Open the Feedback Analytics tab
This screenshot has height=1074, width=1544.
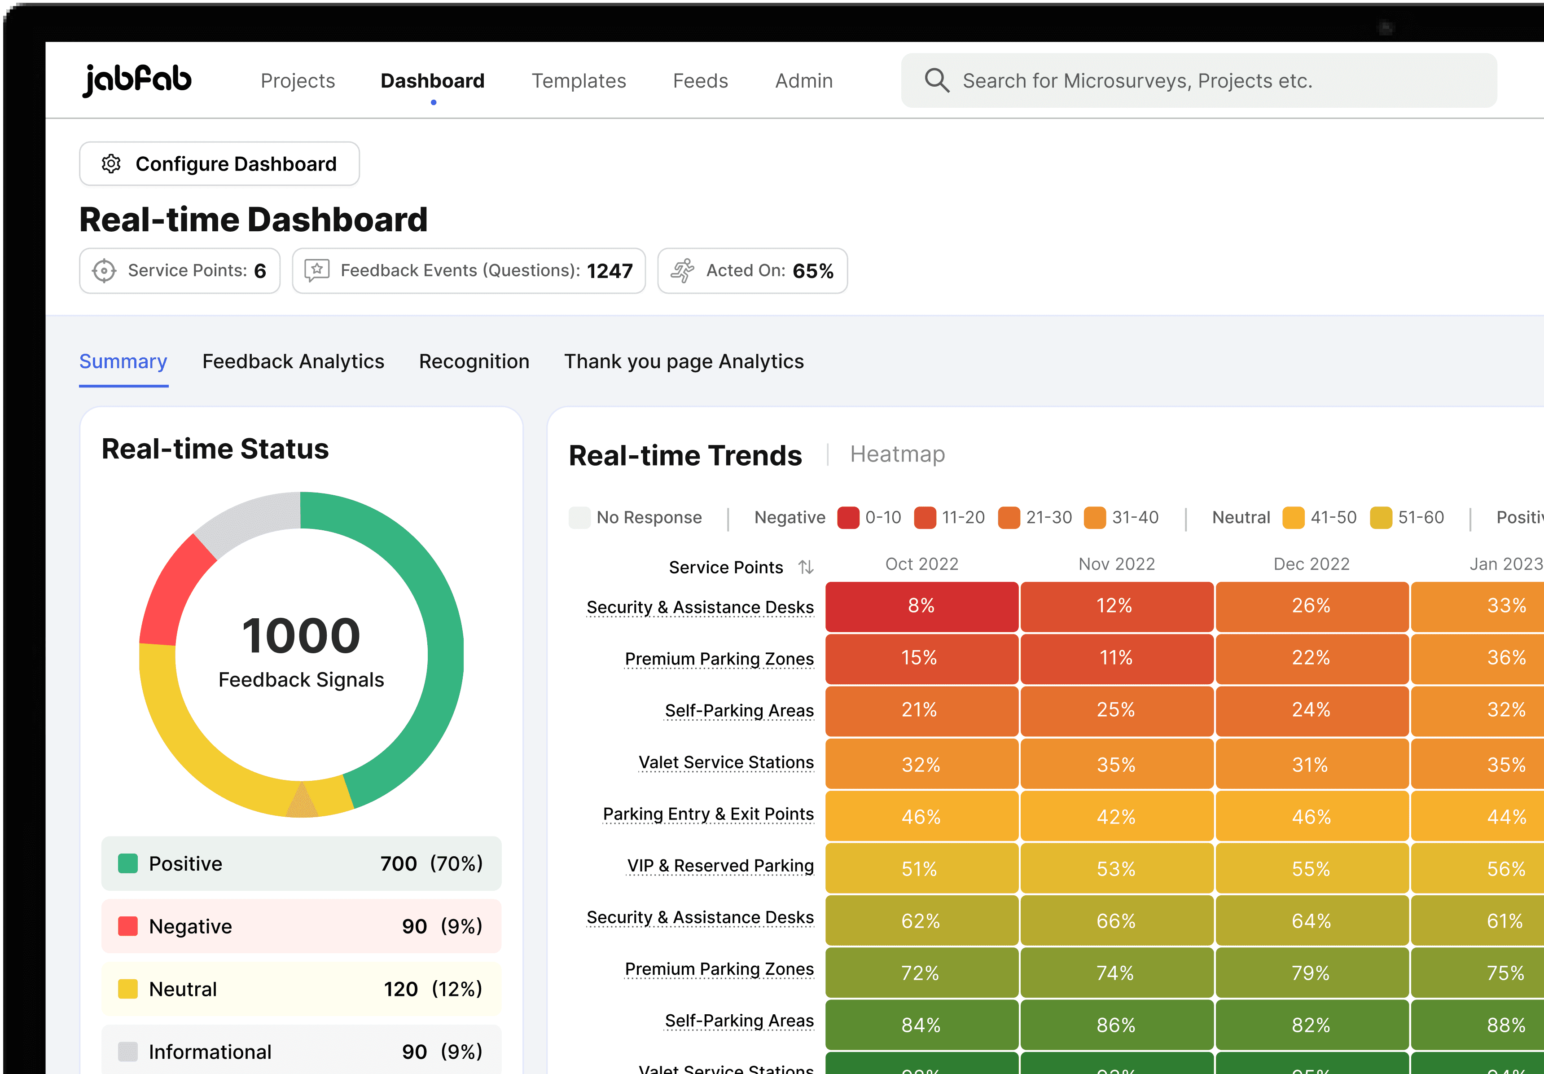(x=293, y=361)
